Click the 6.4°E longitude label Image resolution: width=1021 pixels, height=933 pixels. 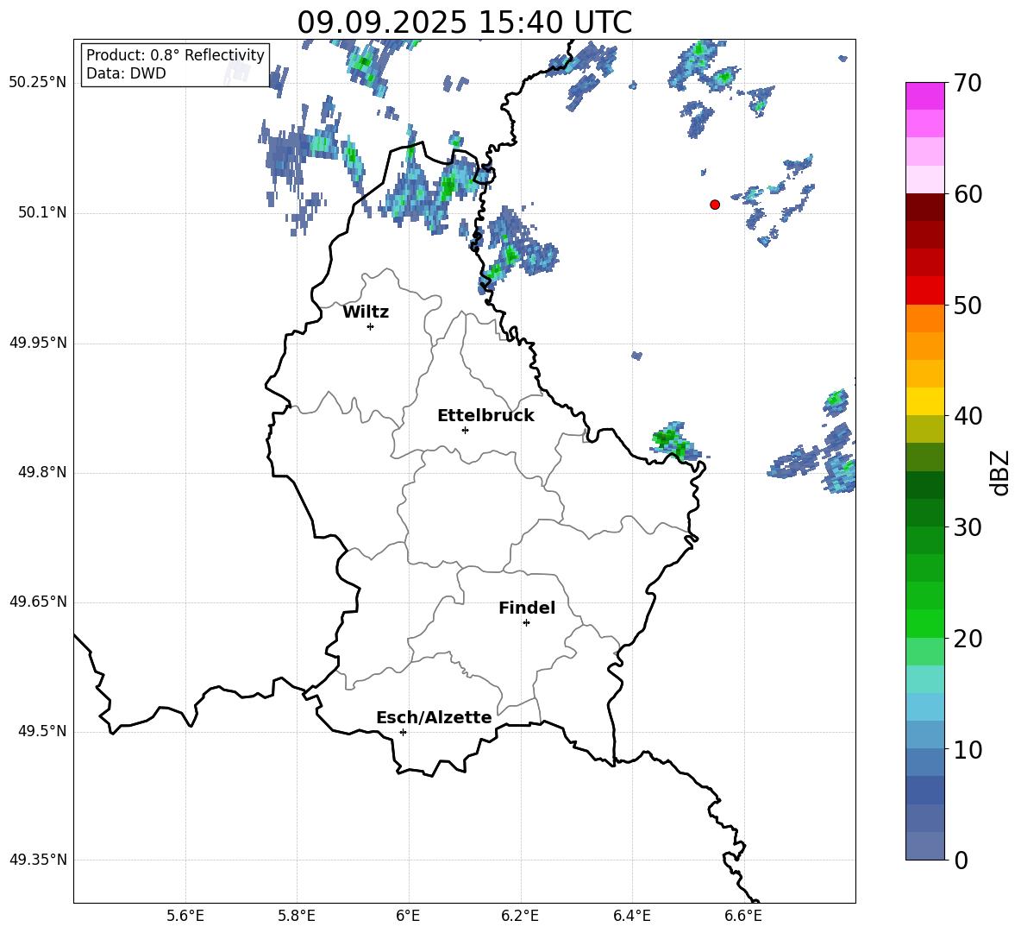[631, 916]
